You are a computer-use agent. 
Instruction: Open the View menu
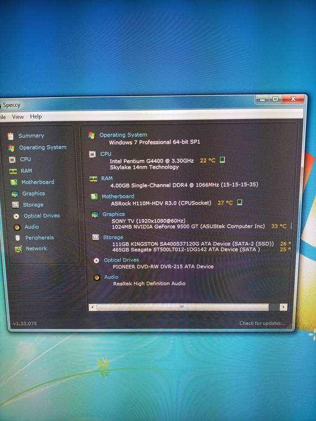(18, 117)
